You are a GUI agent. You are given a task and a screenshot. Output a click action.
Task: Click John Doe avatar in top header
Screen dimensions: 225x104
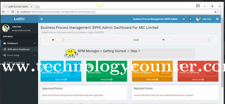[198, 19]
